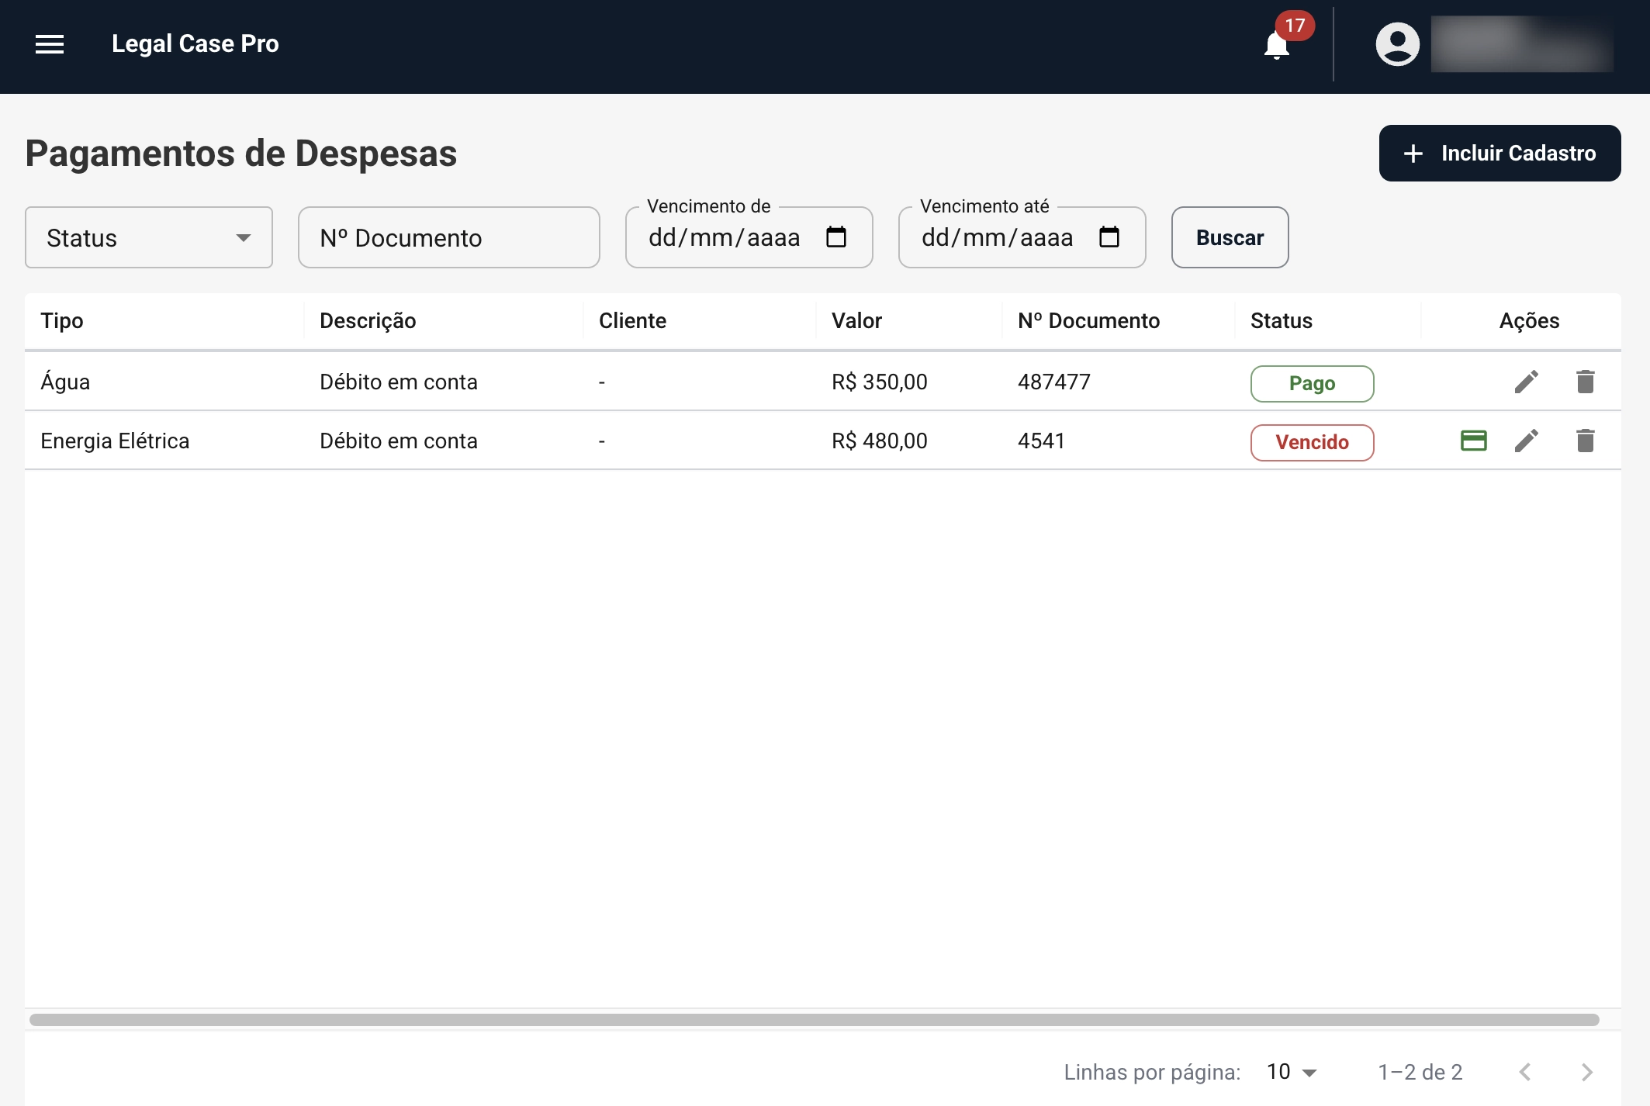Click the Buscar search button

(x=1230, y=237)
